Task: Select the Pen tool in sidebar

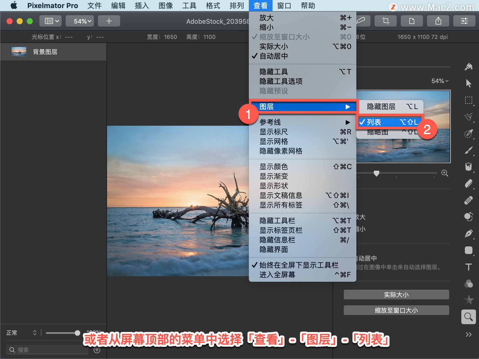Action: (468, 234)
